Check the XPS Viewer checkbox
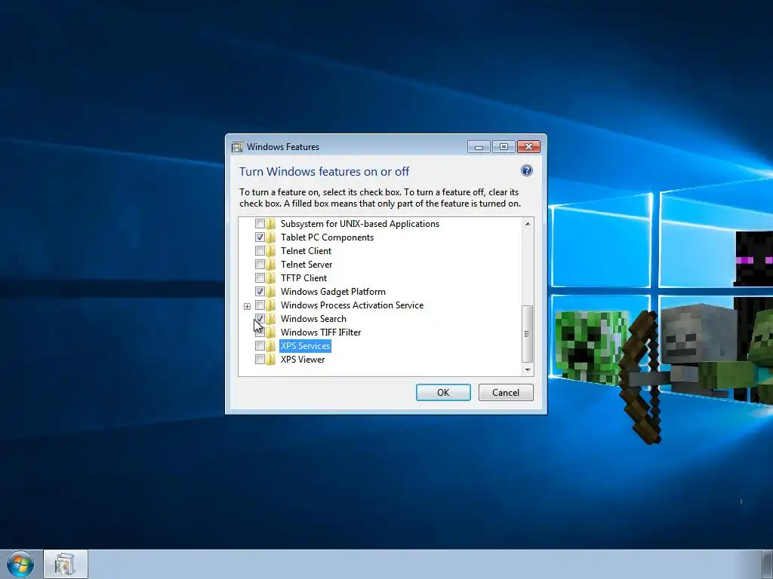 pyautogui.click(x=260, y=360)
